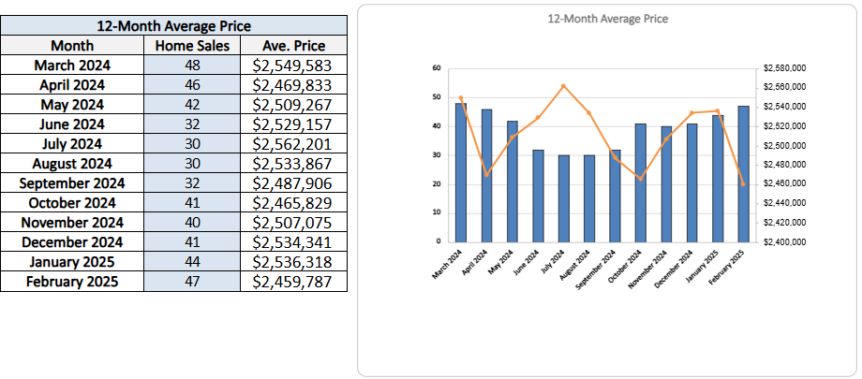Click the March 2024 blue bar in chart
Image resolution: width=862 pixels, height=379 pixels.
(461, 172)
